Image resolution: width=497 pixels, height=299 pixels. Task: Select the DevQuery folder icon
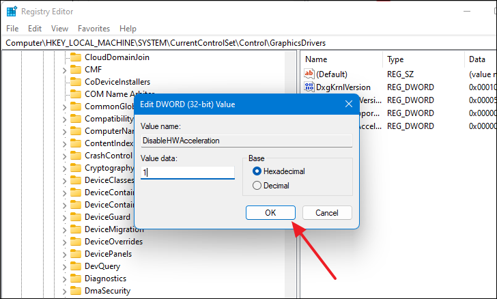pyautogui.click(x=75, y=266)
